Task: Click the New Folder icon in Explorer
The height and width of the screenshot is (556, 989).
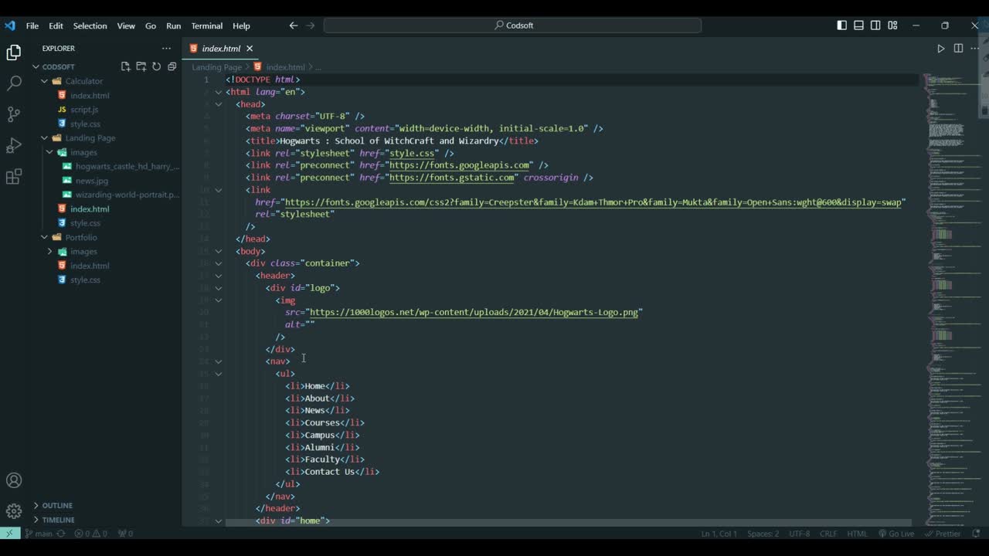Action: pyautogui.click(x=141, y=66)
